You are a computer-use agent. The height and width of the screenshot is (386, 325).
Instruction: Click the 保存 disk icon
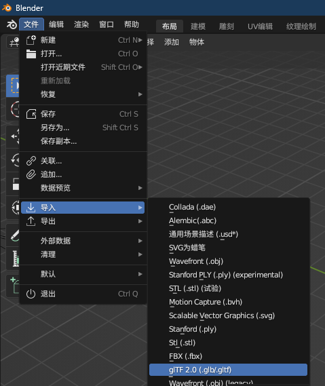pos(31,114)
